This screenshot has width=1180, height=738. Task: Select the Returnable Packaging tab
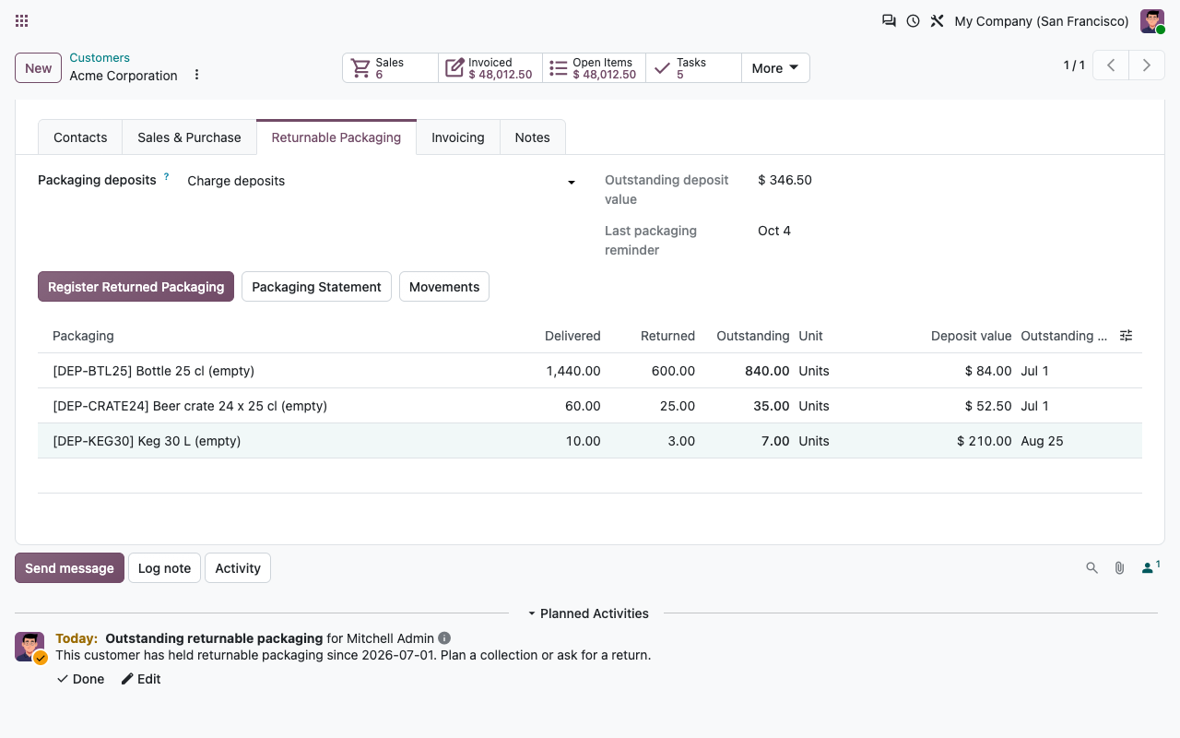336,137
